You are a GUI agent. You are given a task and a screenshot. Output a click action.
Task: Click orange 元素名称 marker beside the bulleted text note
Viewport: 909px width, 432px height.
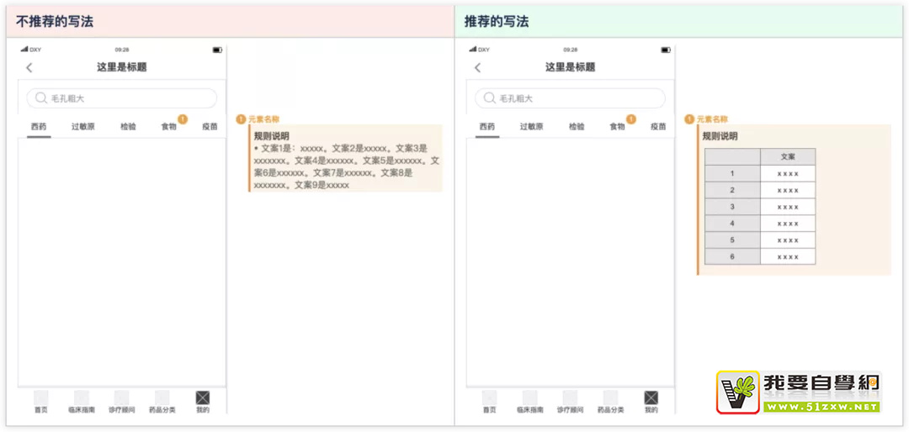[241, 119]
